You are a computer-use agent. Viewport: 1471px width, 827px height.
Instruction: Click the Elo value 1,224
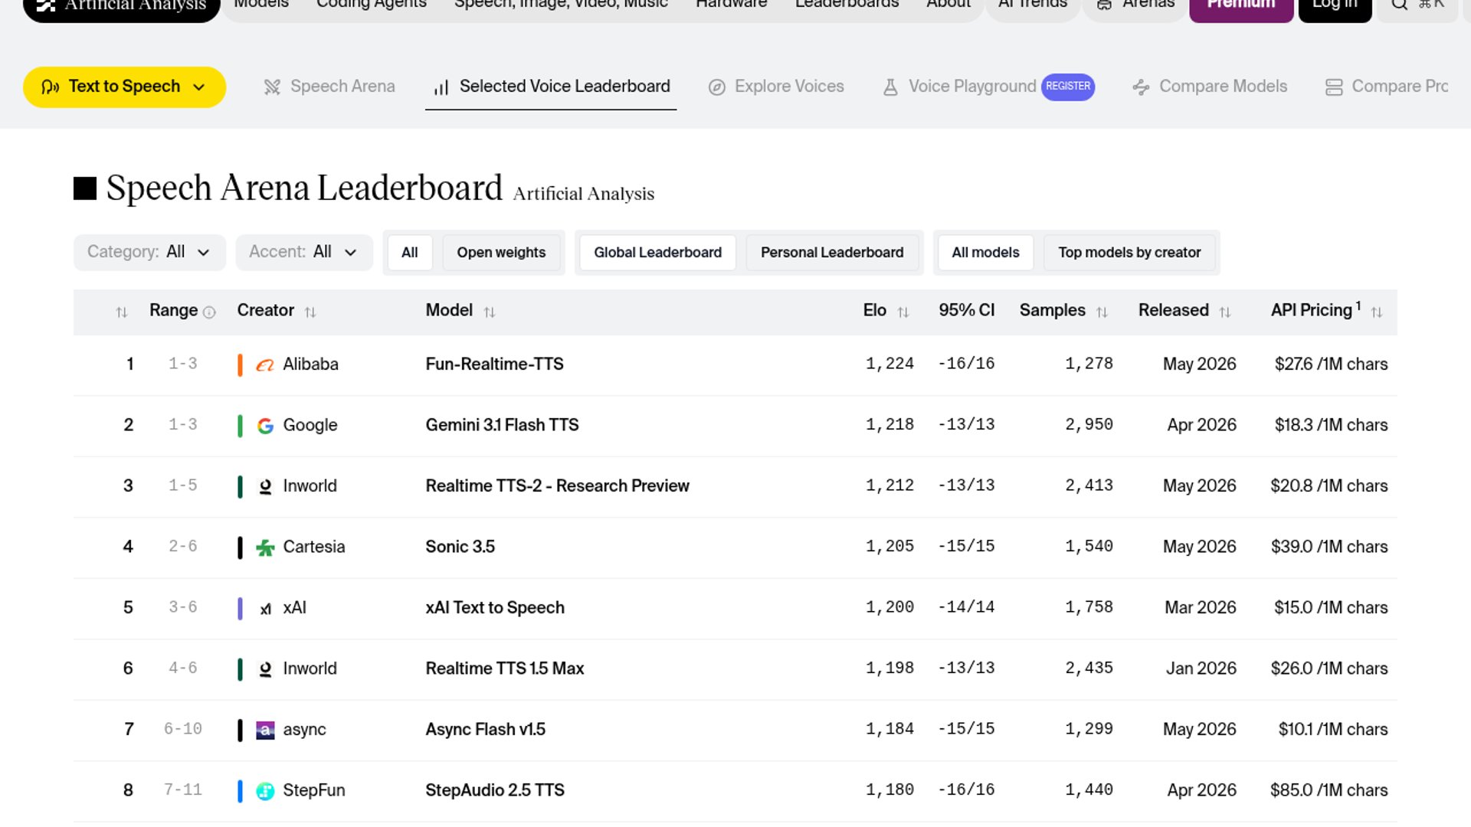point(889,364)
